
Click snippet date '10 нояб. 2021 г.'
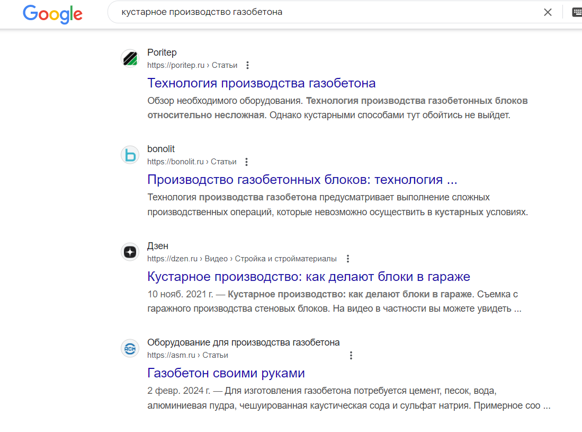click(181, 295)
